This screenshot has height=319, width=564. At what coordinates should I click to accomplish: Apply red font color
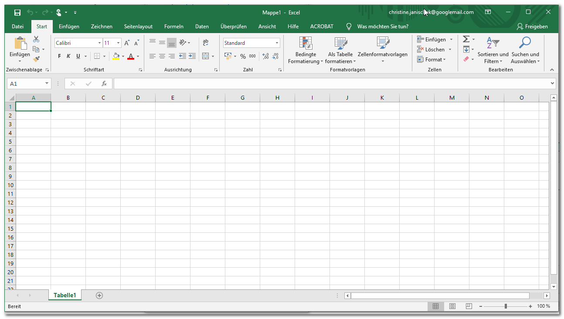pyautogui.click(x=131, y=56)
